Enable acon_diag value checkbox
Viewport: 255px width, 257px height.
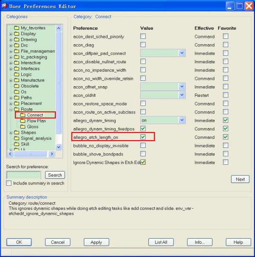[143, 45]
